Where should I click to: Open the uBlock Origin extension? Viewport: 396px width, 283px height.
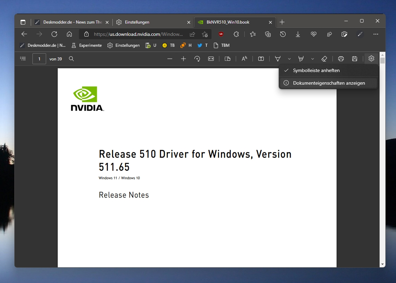[x=221, y=34]
